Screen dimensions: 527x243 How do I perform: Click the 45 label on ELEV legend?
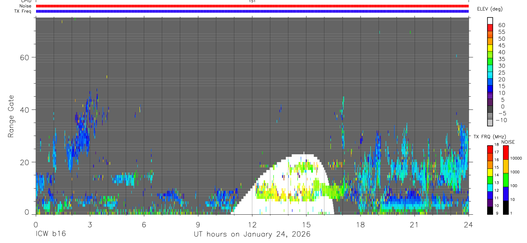coord(501,45)
